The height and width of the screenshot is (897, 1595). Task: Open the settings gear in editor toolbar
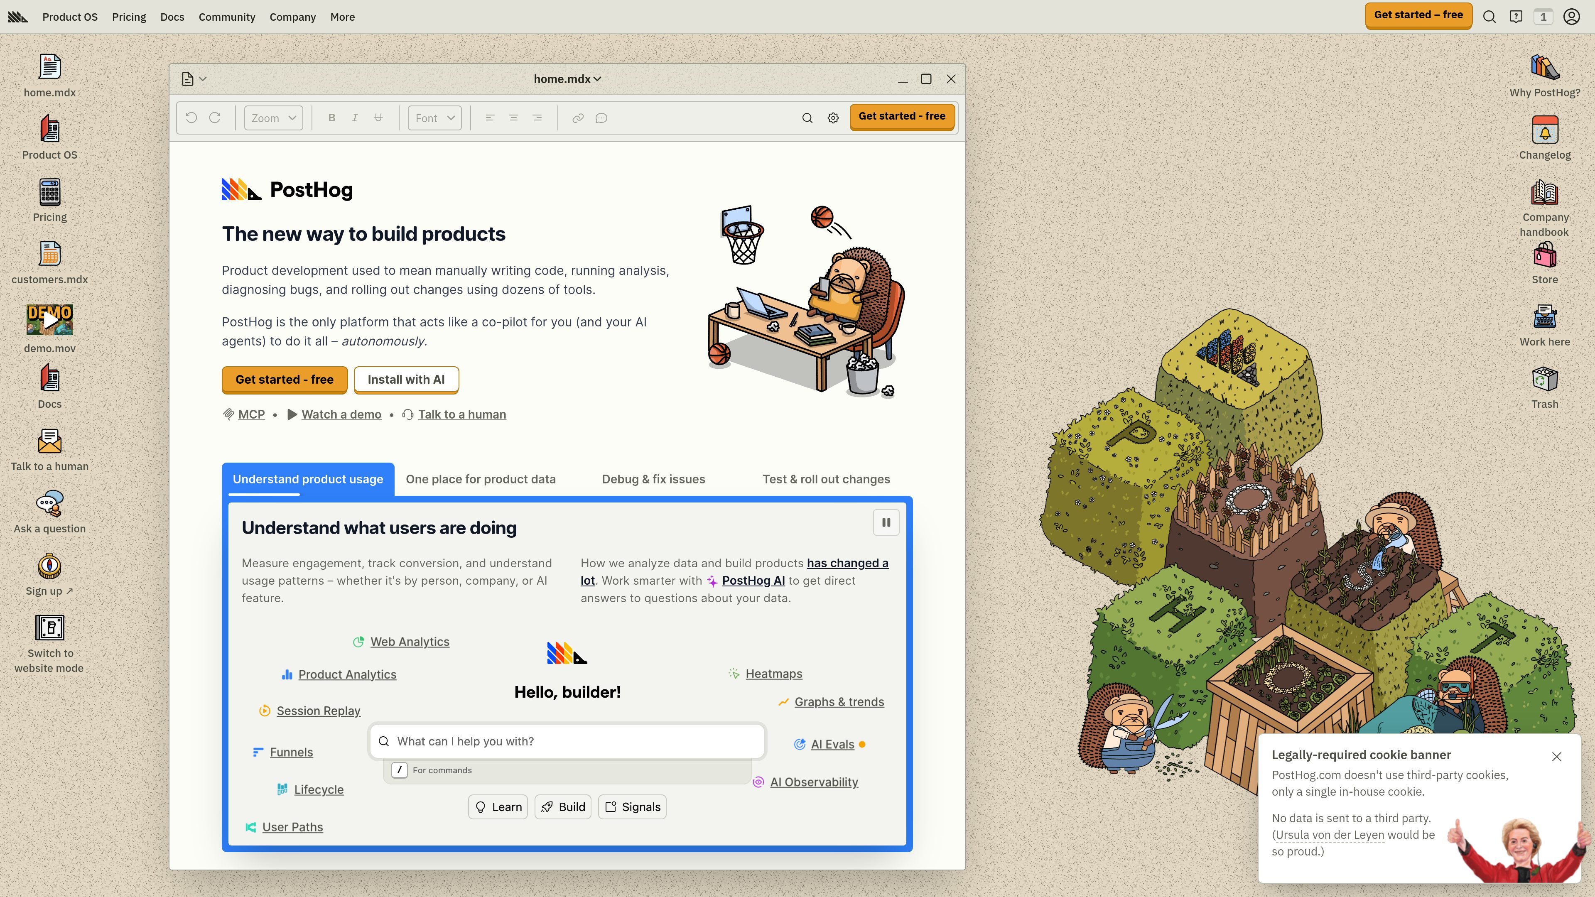pos(833,118)
